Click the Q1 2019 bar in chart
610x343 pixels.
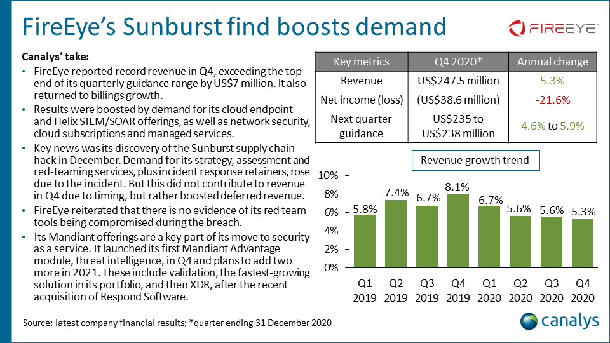coord(365,241)
